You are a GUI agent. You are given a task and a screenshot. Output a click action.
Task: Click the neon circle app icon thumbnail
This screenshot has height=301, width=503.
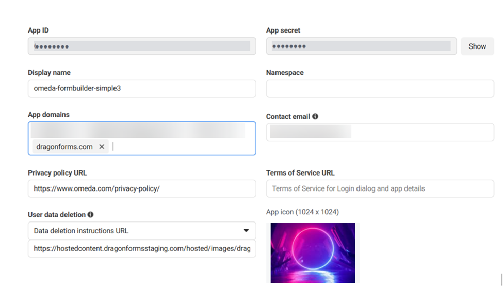(x=313, y=253)
